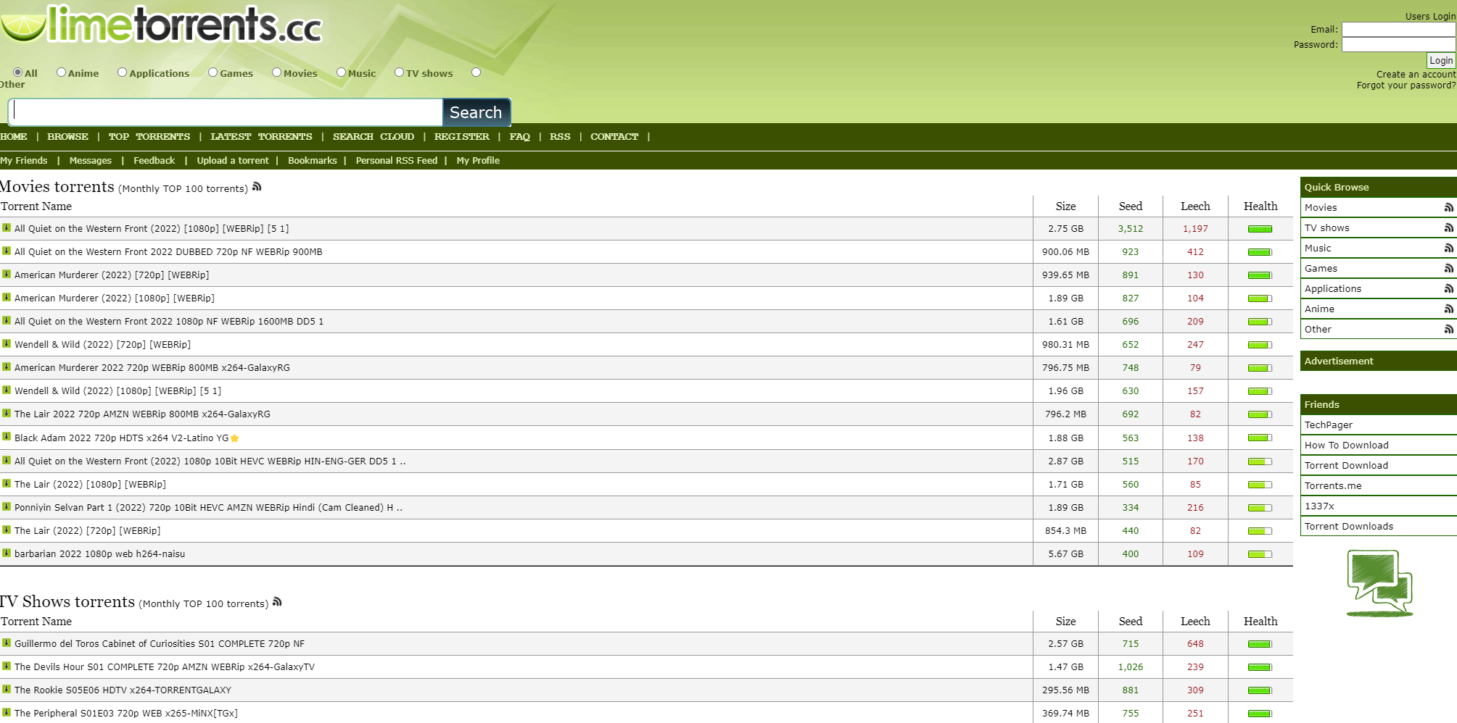Click health bar of Ponniyin Selvan torrent
The width and height of the screenshot is (1457, 723).
(1260, 508)
